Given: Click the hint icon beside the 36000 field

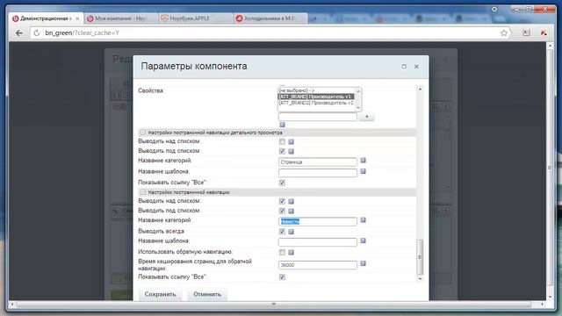Looking at the screenshot, I should pyautogui.click(x=363, y=263).
